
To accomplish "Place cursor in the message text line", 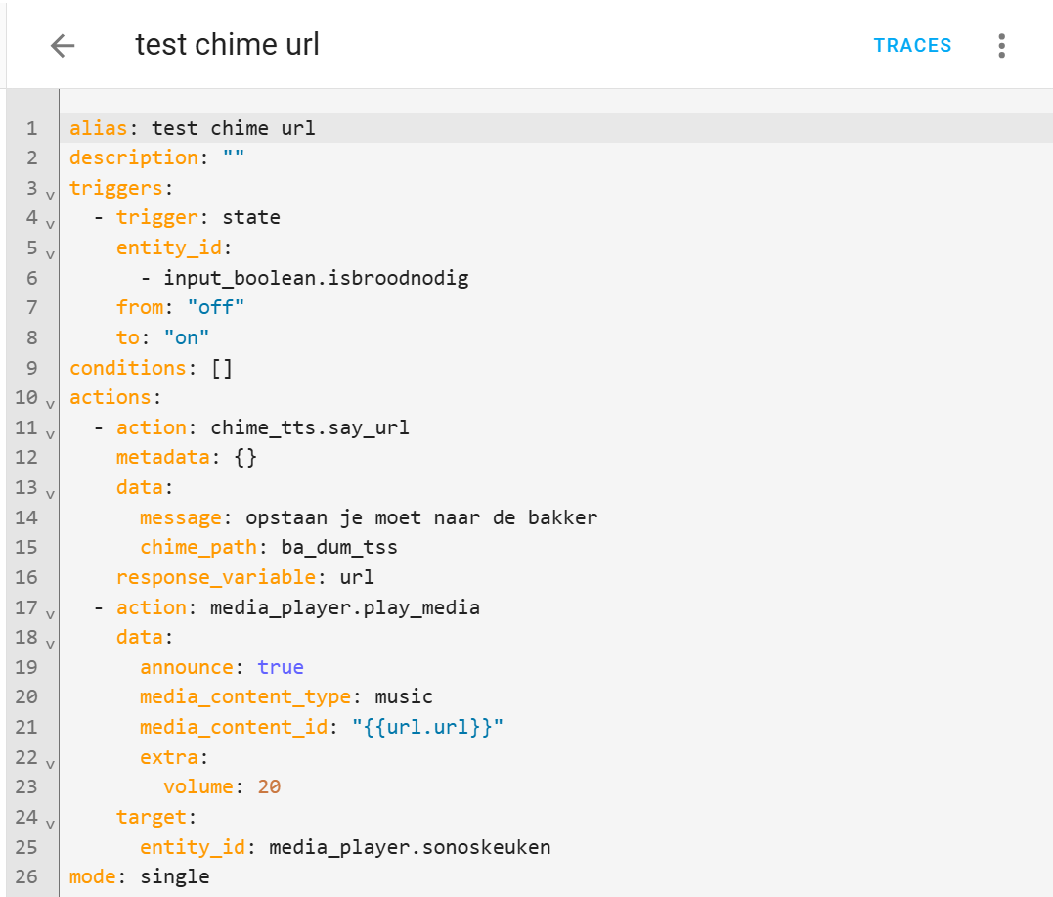I will pyautogui.click(x=420, y=517).
